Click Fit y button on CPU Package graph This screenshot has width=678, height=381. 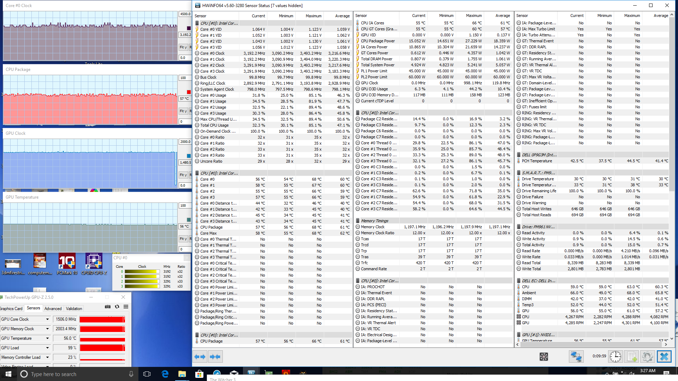point(183,111)
